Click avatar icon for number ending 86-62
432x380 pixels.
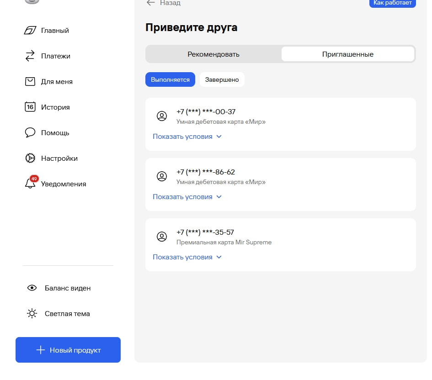(162, 176)
